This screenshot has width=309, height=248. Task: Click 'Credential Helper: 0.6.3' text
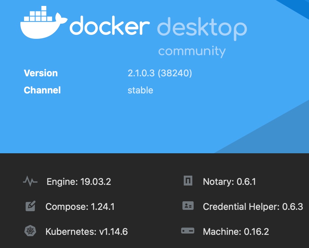(253, 207)
